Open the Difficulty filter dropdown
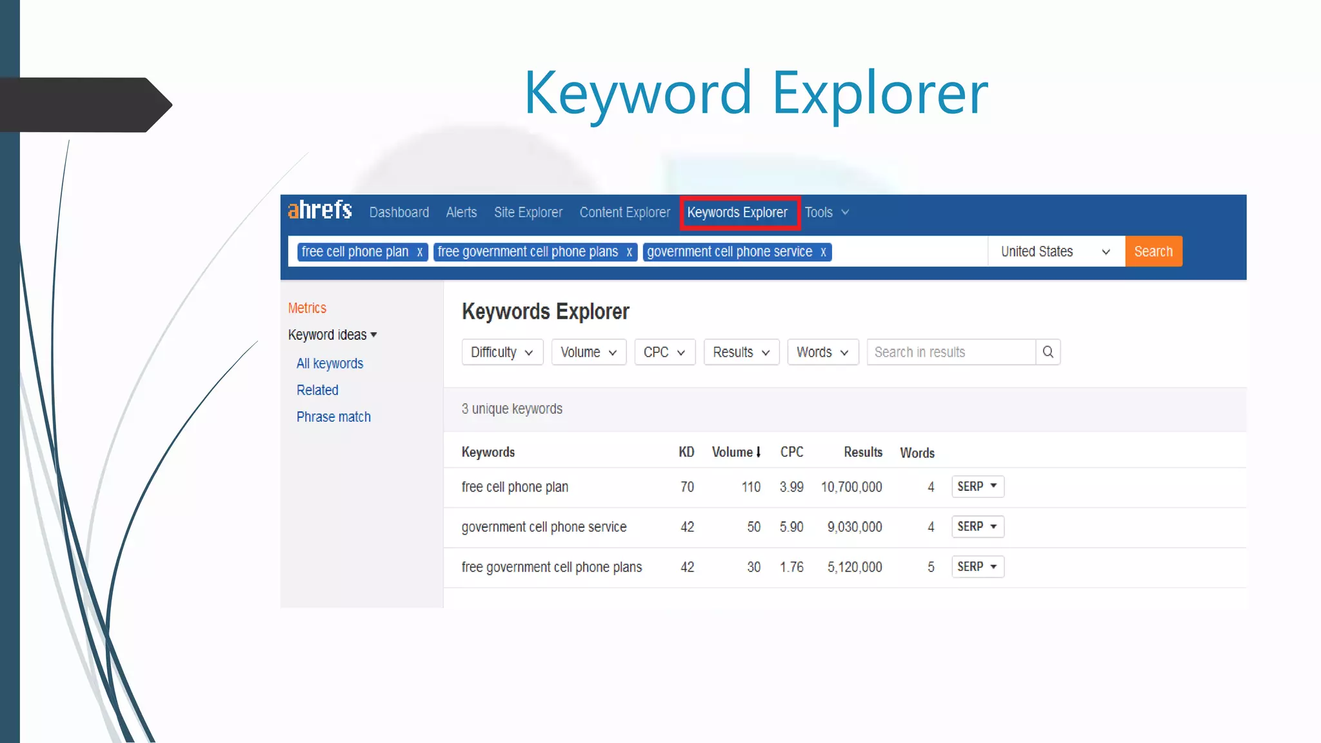 pyautogui.click(x=502, y=352)
